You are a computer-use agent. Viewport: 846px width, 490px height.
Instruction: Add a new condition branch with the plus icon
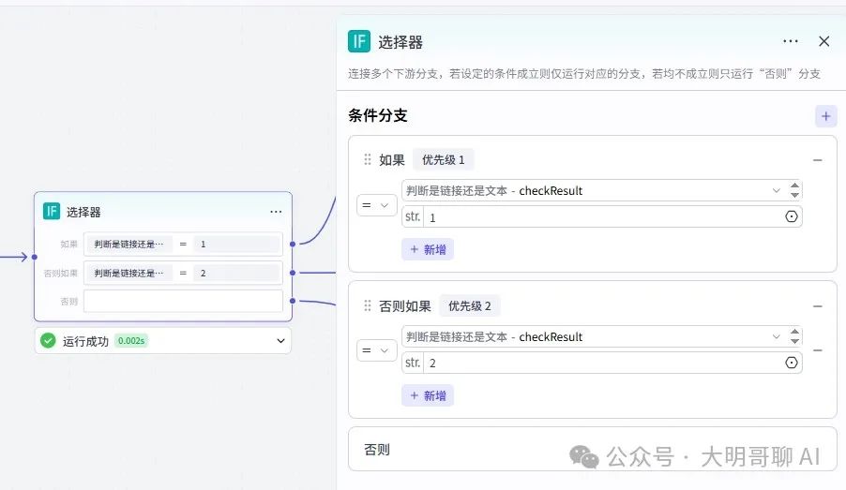[825, 116]
